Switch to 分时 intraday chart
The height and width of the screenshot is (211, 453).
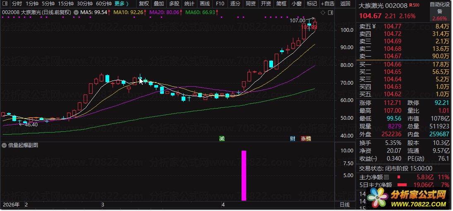[17, 4]
